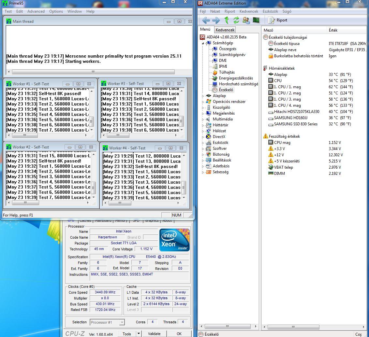
Task: Select Számítógépnév in the AIDA64 tree
Action: click(232, 54)
